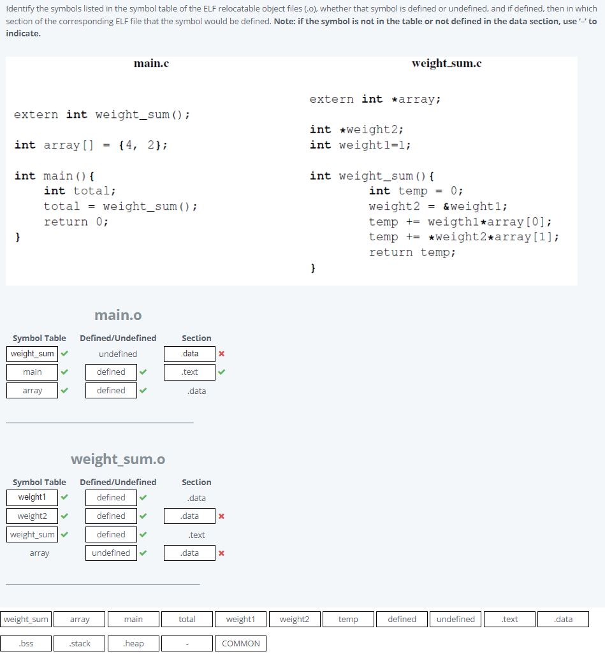The width and height of the screenshot is (605, 654).
Task: Select the total tile in the answer bank
Action: (x=187, y=620)
